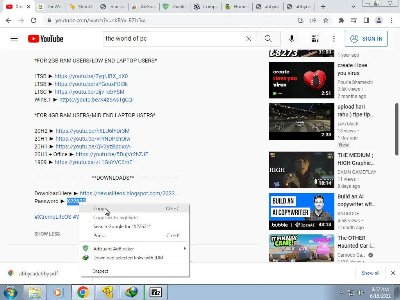
Task: Open the THE MEDIUM HIGH Graphic thumbnail
Action: (301, 170)
